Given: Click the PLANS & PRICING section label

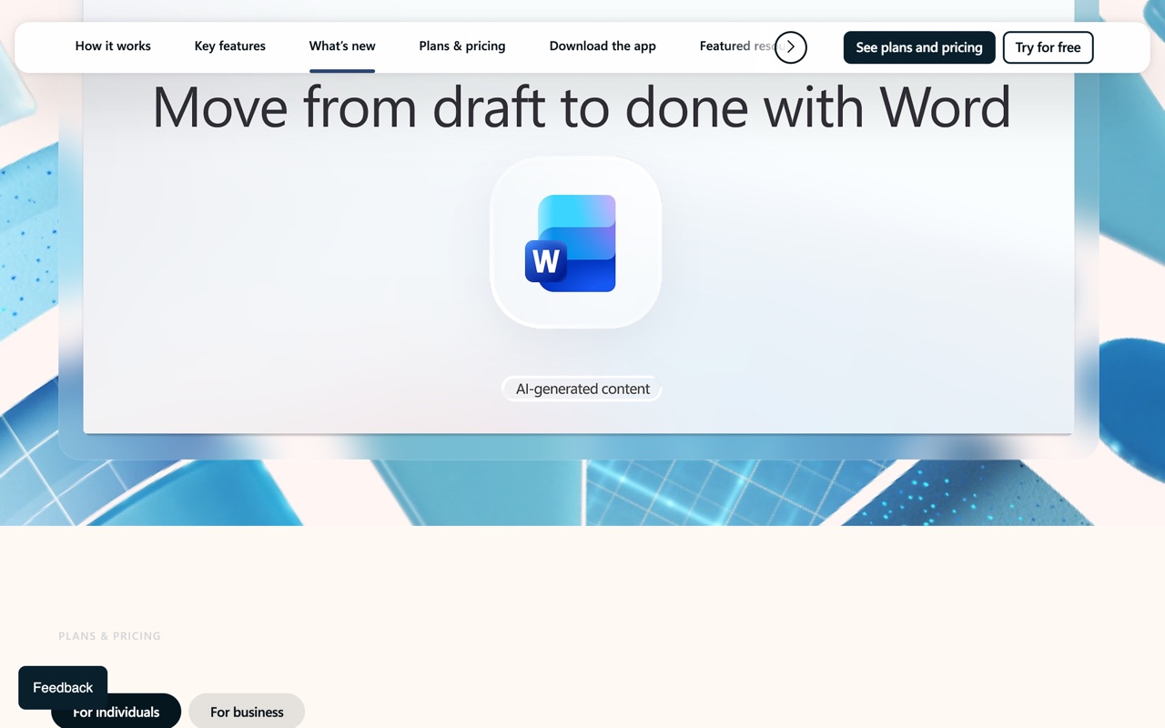Looking at the screenshot, I should pos(109,636).
